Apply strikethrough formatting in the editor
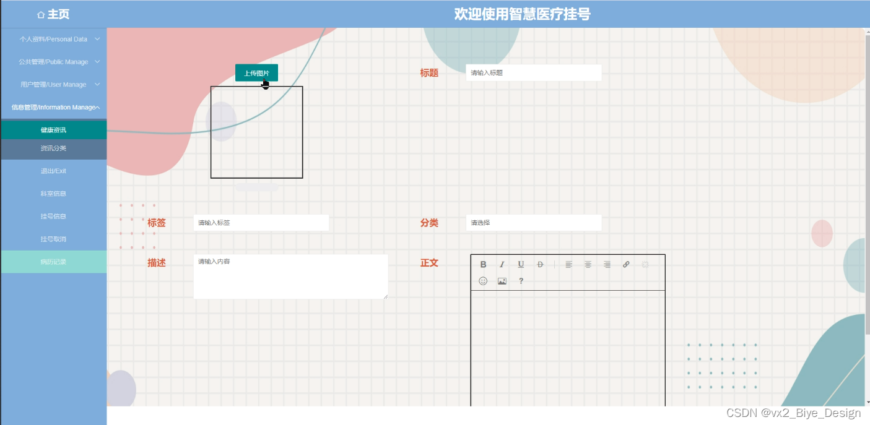This screenshot has width=870, height=425. tap(540, 264)
